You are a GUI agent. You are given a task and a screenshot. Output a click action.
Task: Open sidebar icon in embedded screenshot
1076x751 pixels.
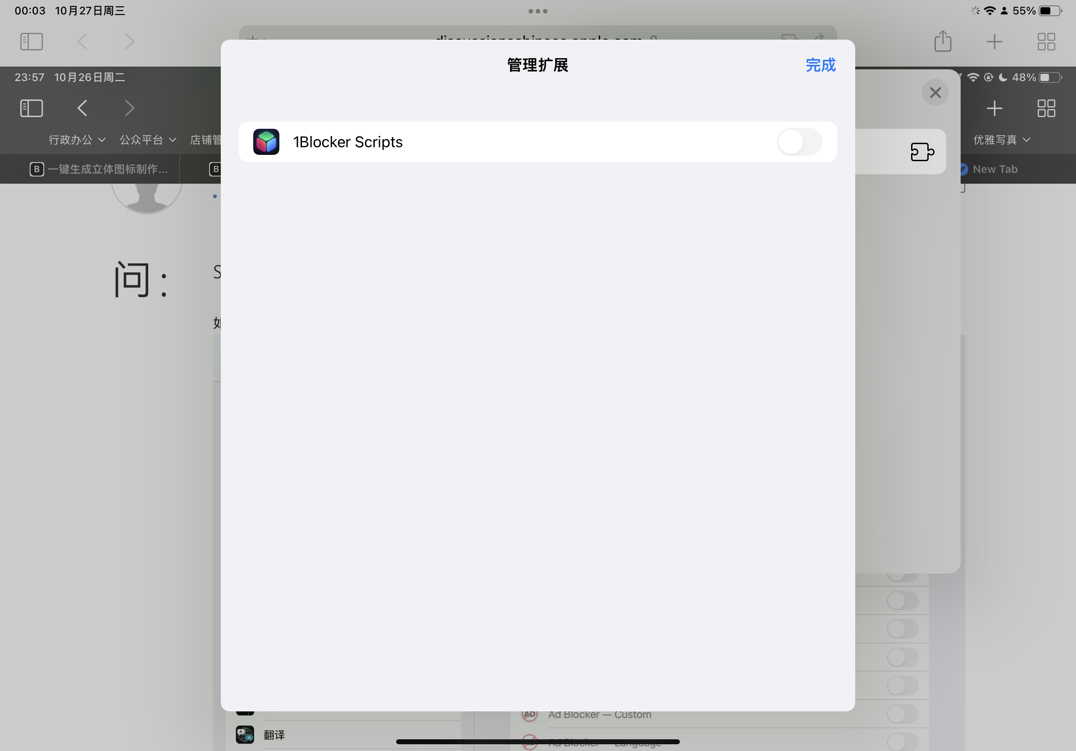(32, 108)
